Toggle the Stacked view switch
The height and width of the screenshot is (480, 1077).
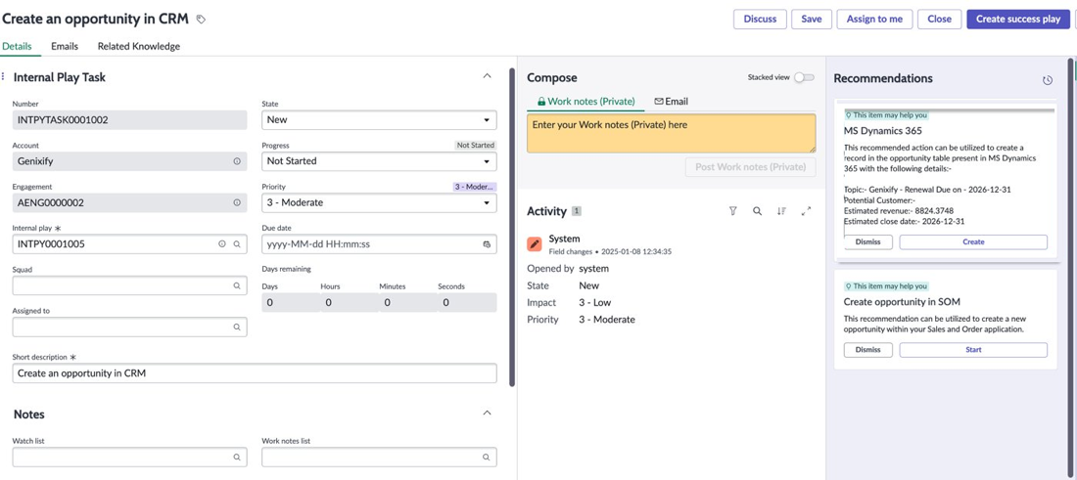click(x=804, y=77)
